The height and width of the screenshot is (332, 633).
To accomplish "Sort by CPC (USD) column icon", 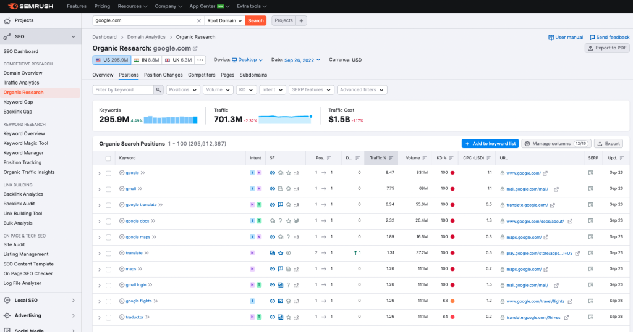I will [488, 158].
